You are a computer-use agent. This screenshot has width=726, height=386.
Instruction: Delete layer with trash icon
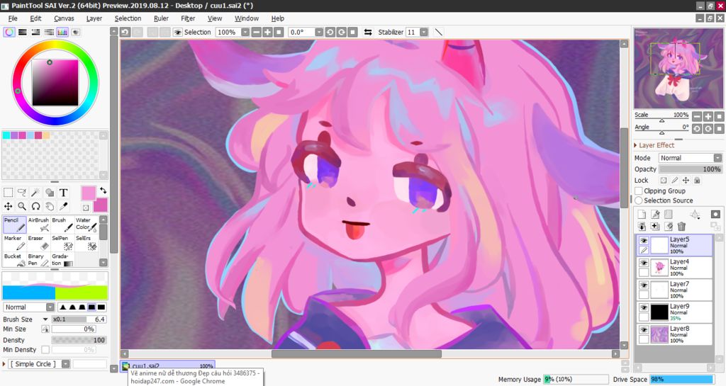[681, 227]
